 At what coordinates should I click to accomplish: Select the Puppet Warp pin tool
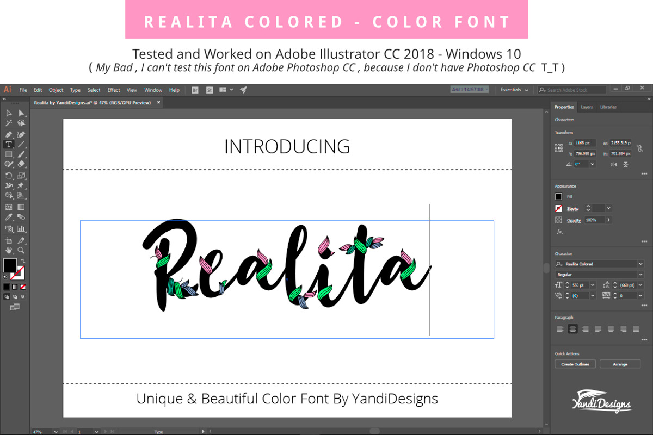click(21, 185)
